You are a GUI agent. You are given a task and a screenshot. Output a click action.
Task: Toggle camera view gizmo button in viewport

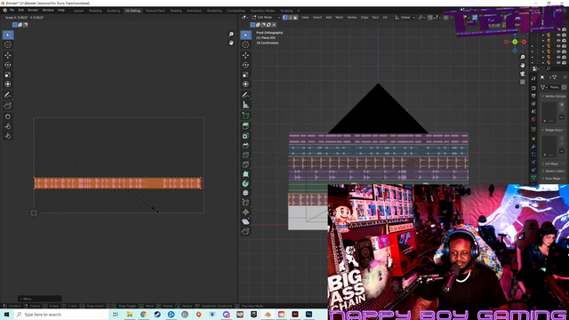pos(523,74)
